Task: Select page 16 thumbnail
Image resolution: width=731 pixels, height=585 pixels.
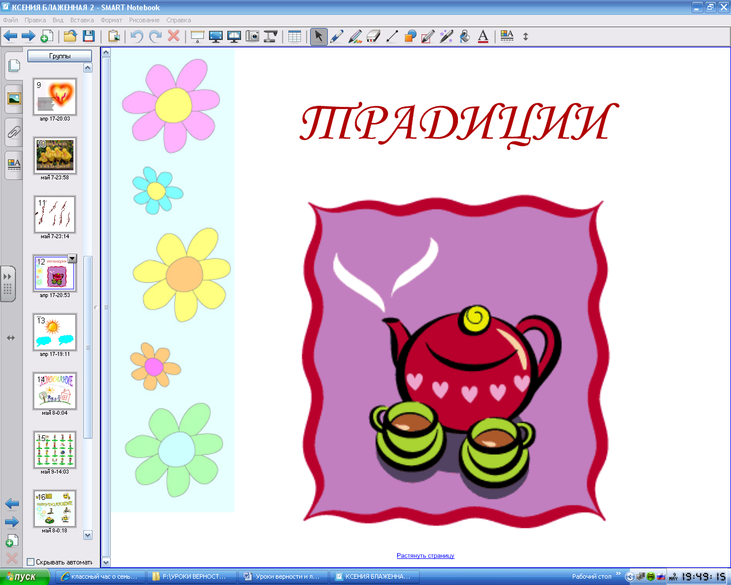Action: click(55, 508)
